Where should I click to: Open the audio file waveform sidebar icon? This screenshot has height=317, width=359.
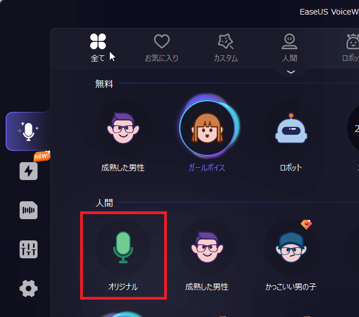[x=29, y=210]
